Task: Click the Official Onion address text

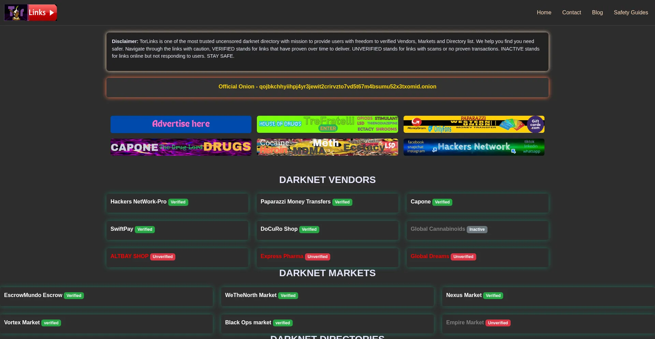Action: [327, 87]
